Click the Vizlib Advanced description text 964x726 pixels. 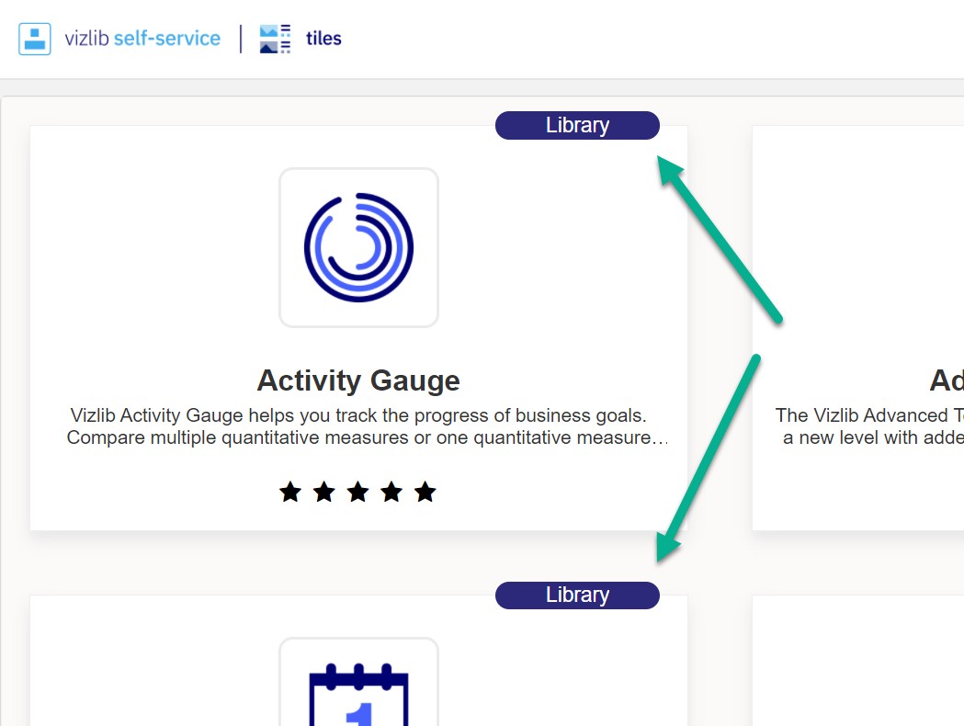[x=869, y=426]
